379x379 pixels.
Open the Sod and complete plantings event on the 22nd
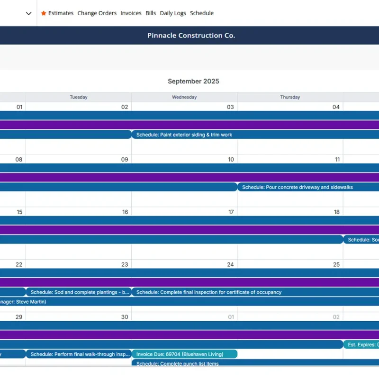click(79, 292)
